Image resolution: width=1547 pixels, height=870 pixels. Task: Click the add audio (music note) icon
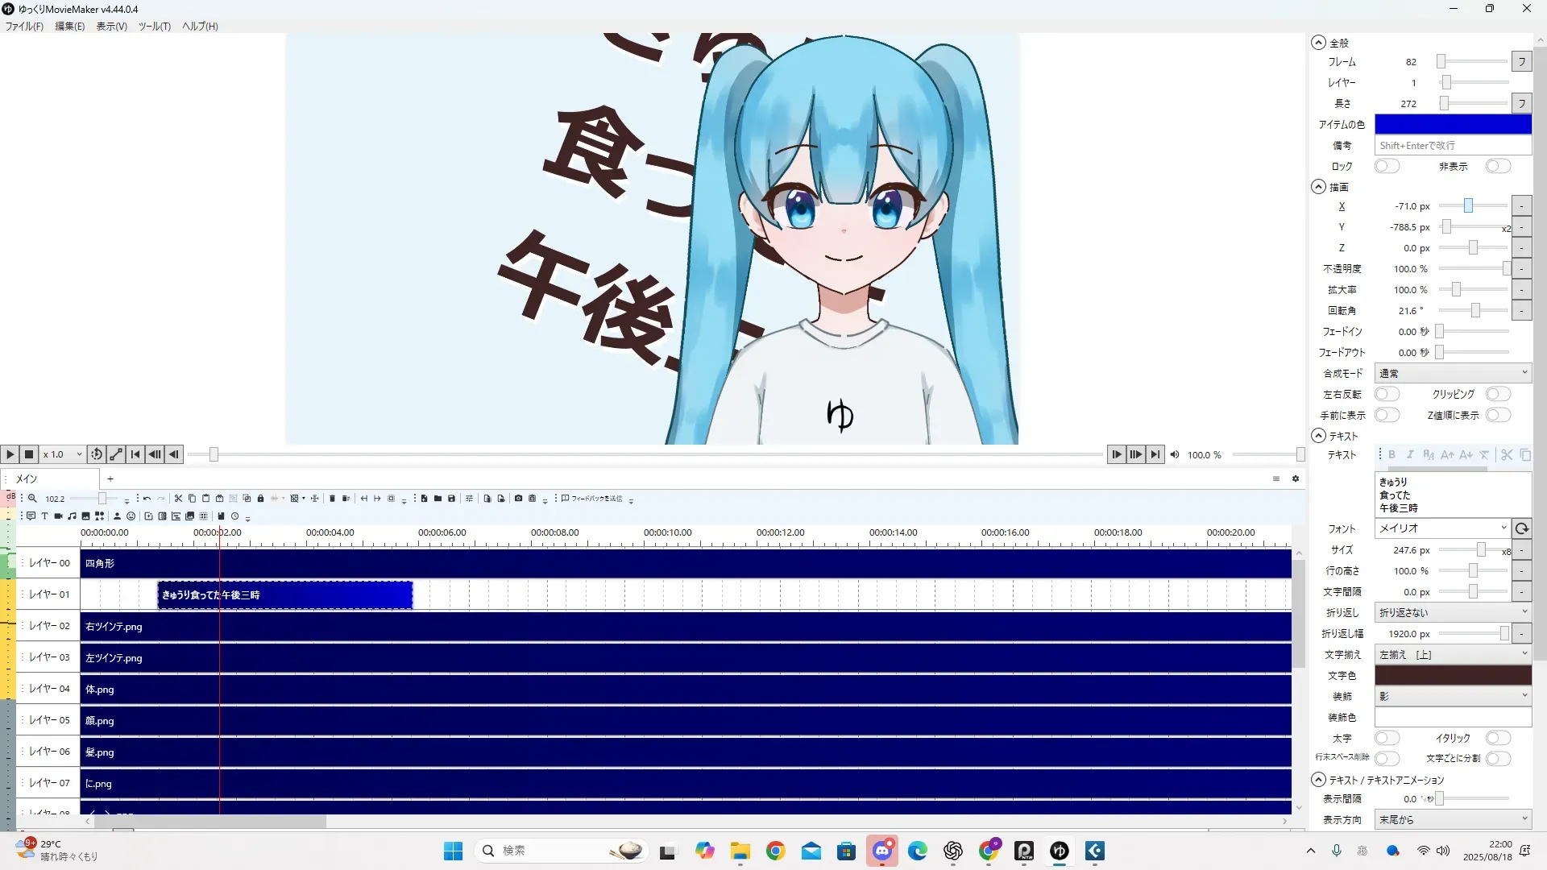[72, 516]
